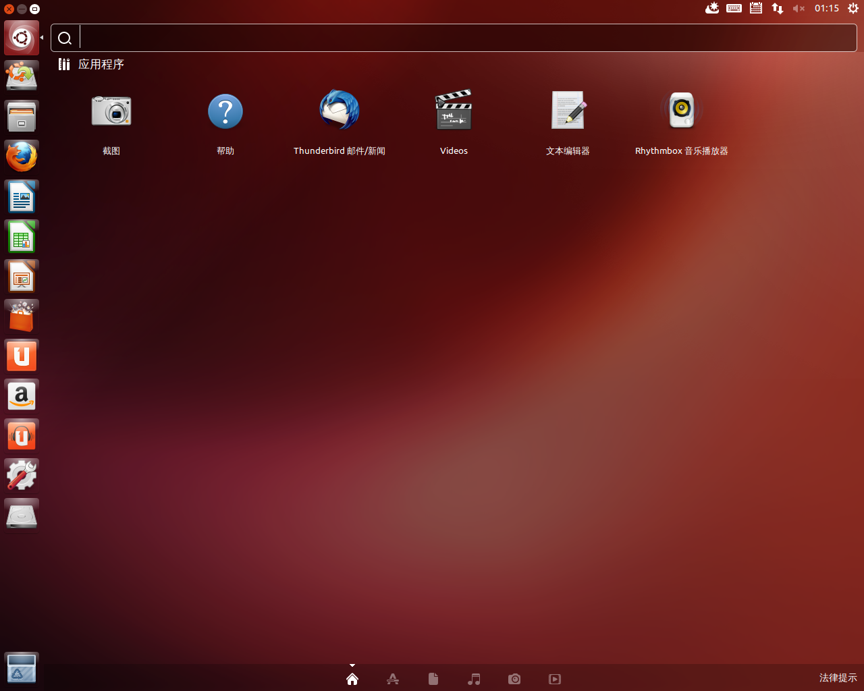This screenshot has height=691, width=864.
Task: Maximize the Dash with the window button
Action: pos(34,9)
